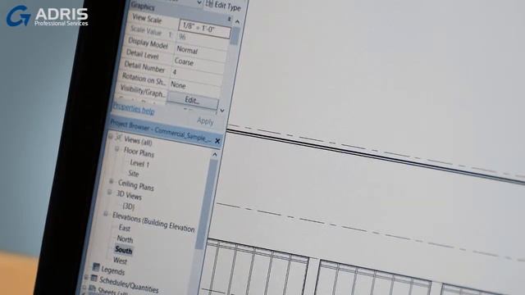Click the Display Model label
Image resolution: width=525 pixels, height=295 pixels.
coord(148,43)
